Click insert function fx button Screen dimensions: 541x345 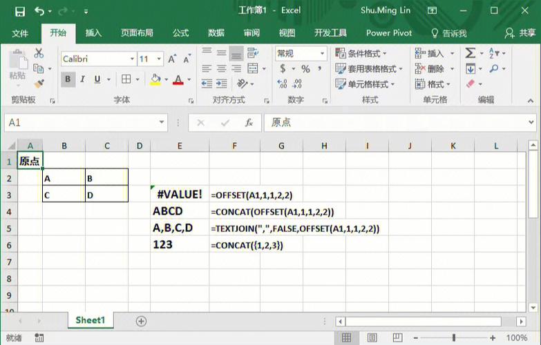[249, 123]
